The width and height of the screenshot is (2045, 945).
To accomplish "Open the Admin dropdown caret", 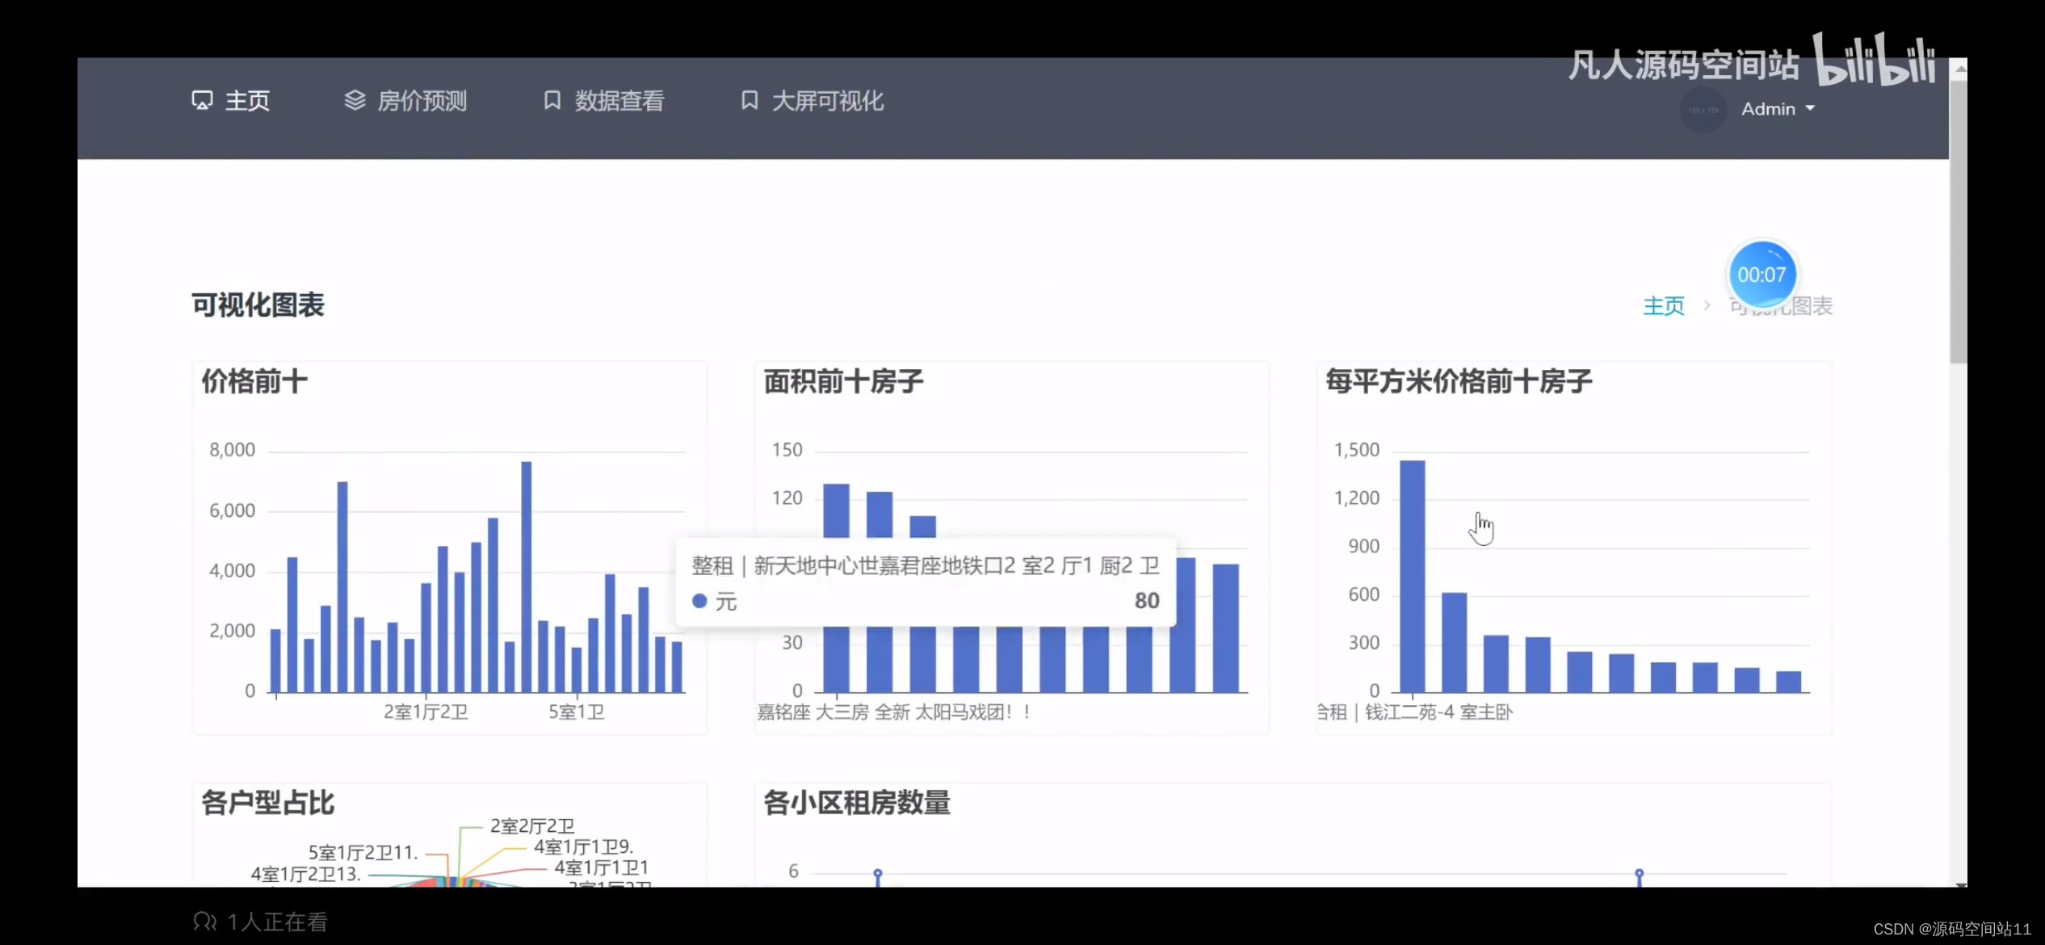I will [1810, 108].
